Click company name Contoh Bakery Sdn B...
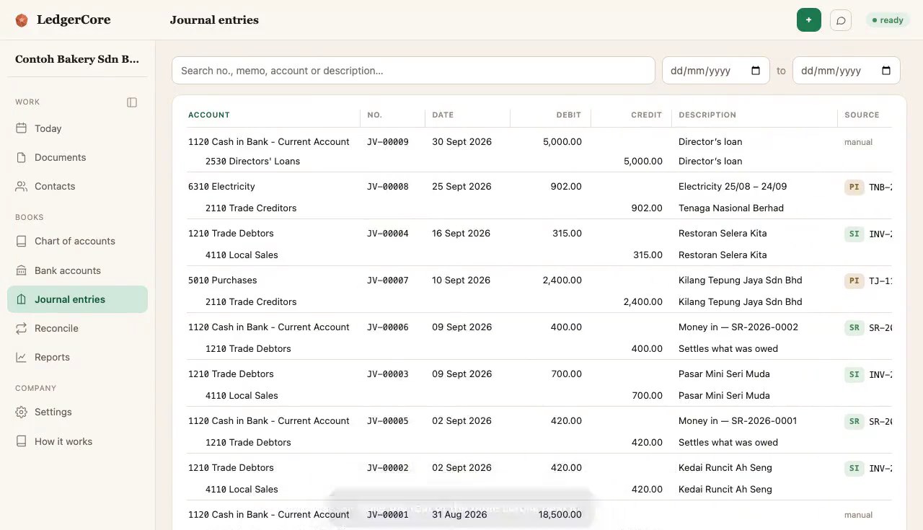This screenshot has width=923, height=530. (x=77, y=59)
